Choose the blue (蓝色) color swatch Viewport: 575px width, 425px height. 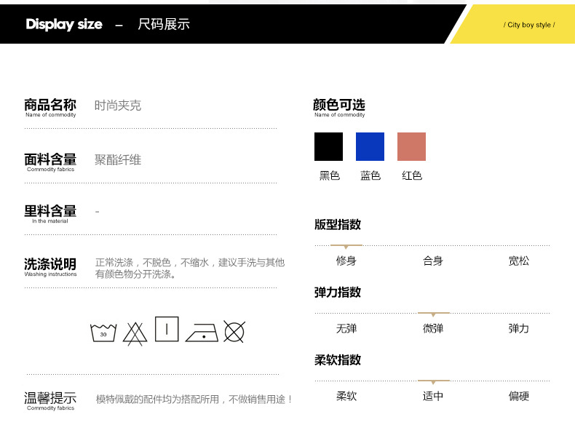(370, 146)
